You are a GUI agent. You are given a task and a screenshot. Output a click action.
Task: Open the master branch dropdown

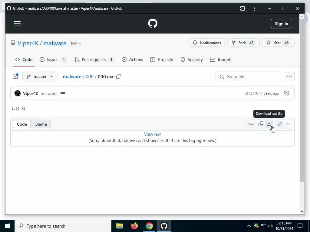(x=40, y=76)
